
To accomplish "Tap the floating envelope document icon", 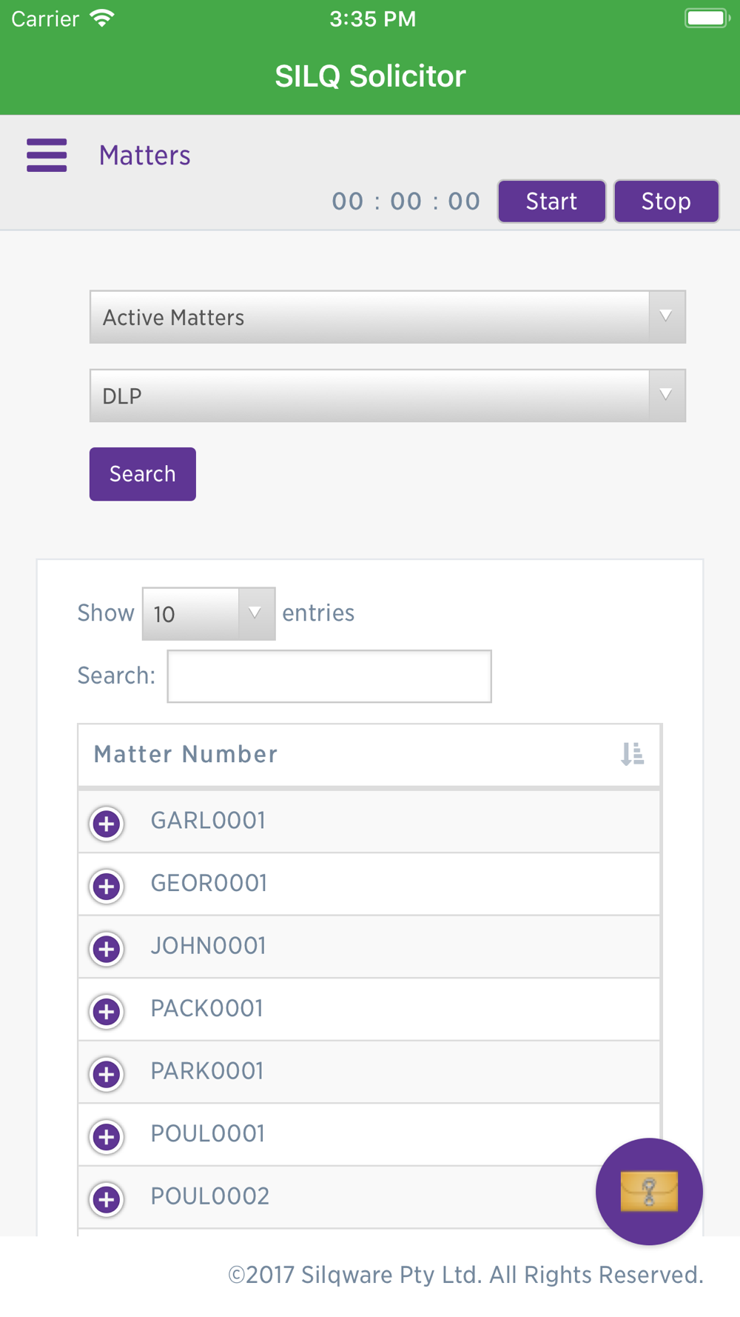I will (649, 1191).
